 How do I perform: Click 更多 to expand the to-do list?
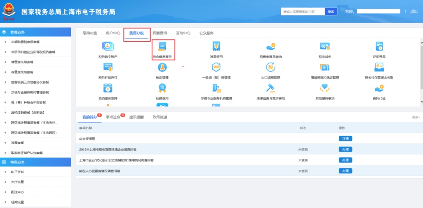416,117
